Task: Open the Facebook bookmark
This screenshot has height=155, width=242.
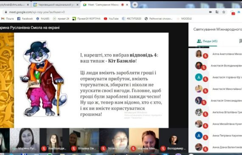Action: click(x=25, y=19)
